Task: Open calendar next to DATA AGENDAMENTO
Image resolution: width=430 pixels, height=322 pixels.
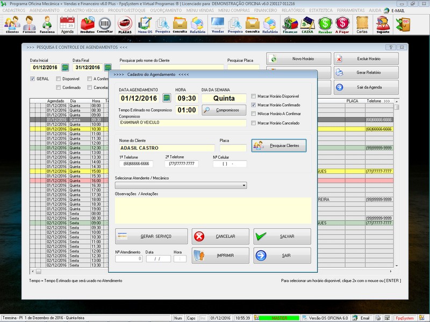Action: pos(167,98)
